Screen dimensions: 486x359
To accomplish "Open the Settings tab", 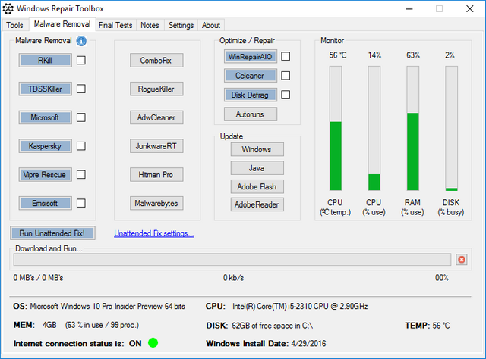I will click(x=181, y=25).
